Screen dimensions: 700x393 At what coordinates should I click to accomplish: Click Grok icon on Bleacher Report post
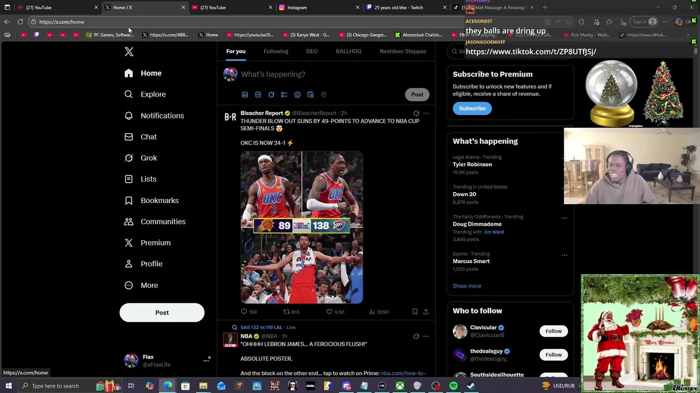pyautogui.click(x=416, y=114)
